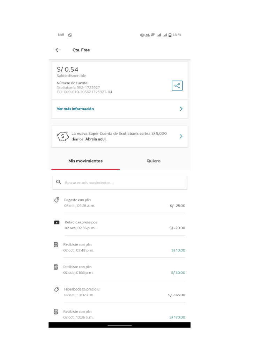
Task: Tap the Android home gesture bar
Action: tap(119, 325)
